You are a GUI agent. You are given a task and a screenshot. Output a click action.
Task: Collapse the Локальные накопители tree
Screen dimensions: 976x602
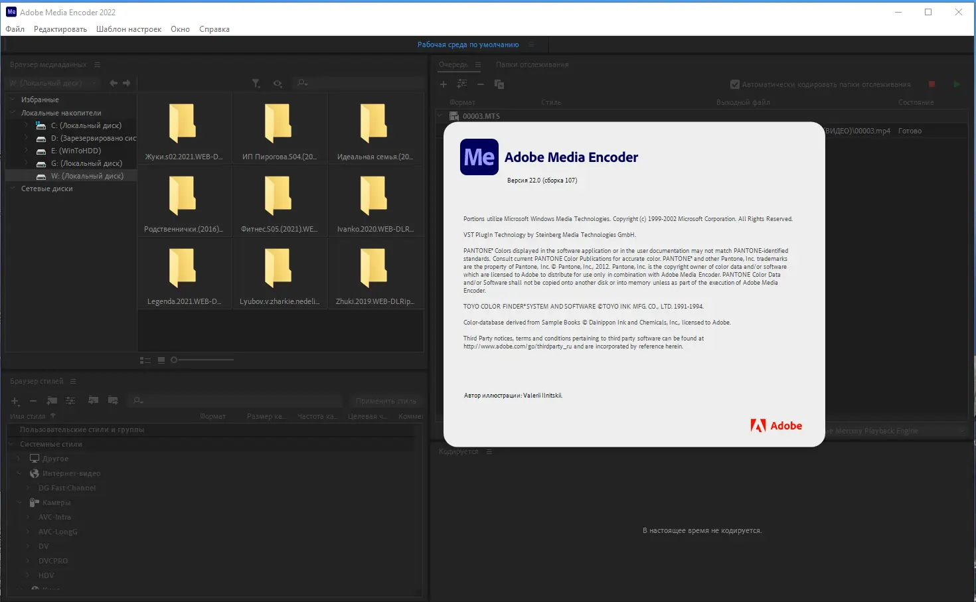[11, 112]
